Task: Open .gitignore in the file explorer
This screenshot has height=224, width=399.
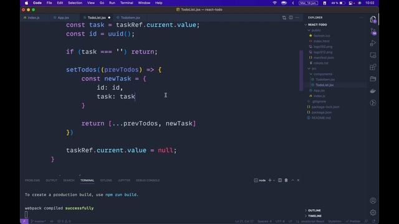Action: [319, 101]
